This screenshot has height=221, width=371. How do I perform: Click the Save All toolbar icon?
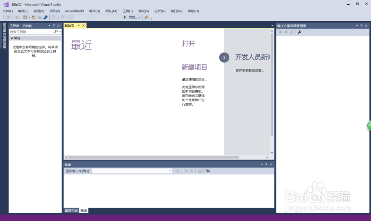point(45,17)
